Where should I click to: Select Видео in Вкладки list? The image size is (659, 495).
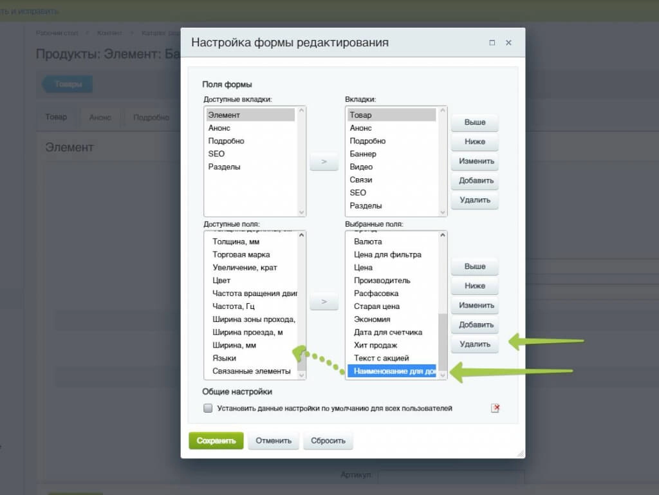coord(392,167)
